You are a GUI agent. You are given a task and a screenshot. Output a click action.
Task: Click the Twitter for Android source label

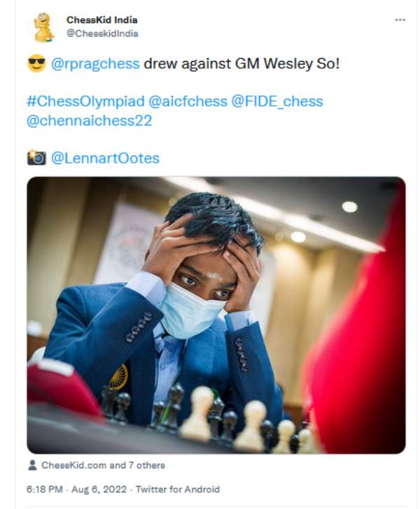pyautogui.click(x=178, y=489)
